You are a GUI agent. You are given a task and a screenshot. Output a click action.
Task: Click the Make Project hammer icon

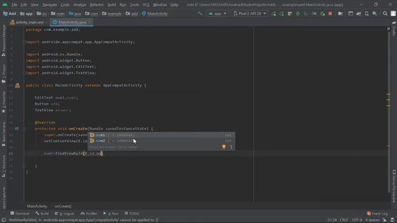tap(200, 14)
